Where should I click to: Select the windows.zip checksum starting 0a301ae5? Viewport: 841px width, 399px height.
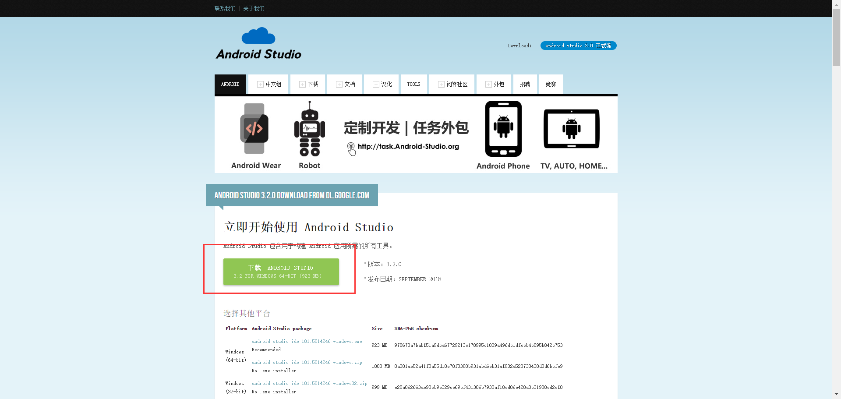tap(478, 366)
